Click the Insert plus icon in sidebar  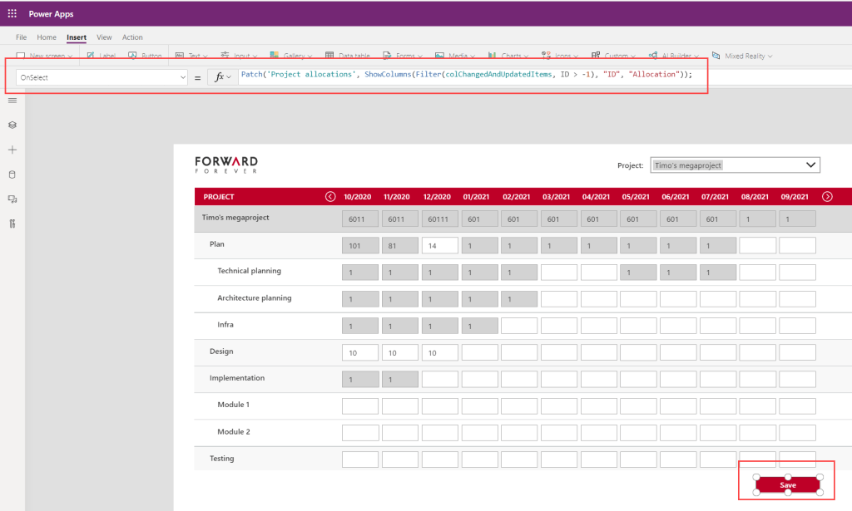pyautogui.click(x=12, y=150)
